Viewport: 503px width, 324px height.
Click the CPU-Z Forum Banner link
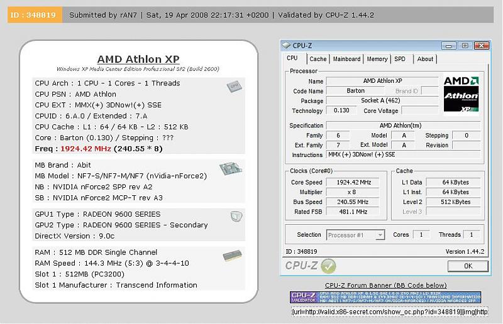(x=385, y=285)
